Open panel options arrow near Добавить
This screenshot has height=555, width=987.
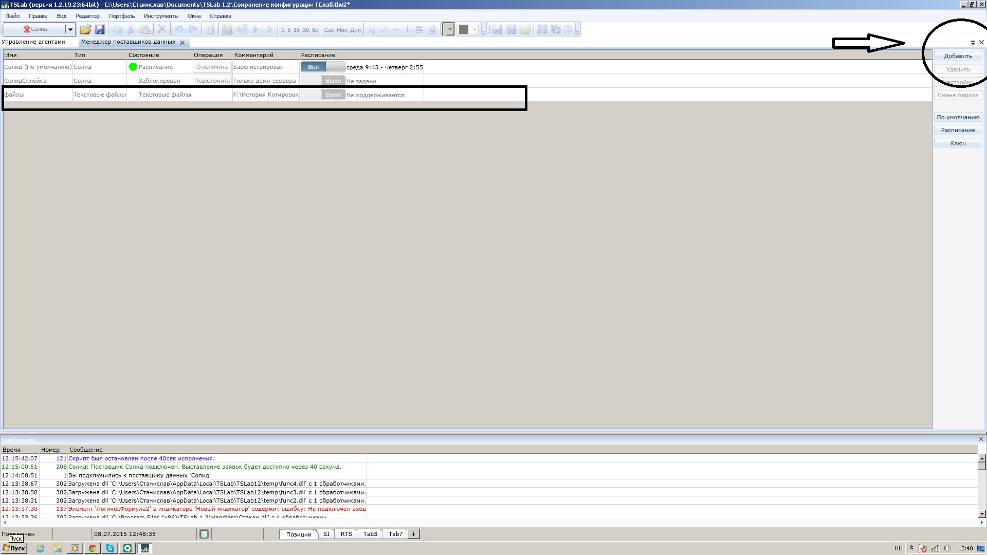click(x=973, y=43)
